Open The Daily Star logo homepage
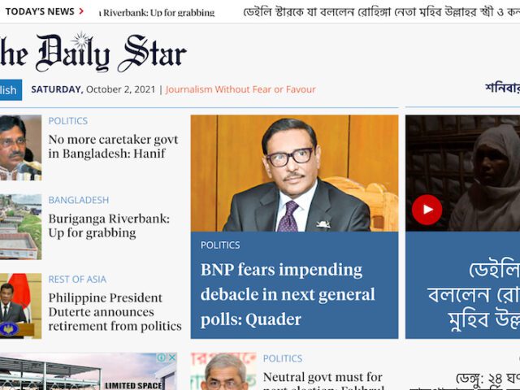Viewport: 520px width, 390px height. (x=93, y=52)
